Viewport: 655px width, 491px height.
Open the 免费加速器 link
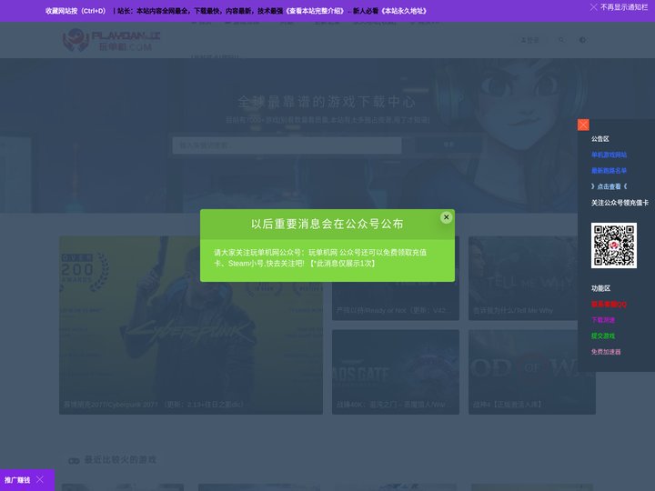[x=606, y=352]
